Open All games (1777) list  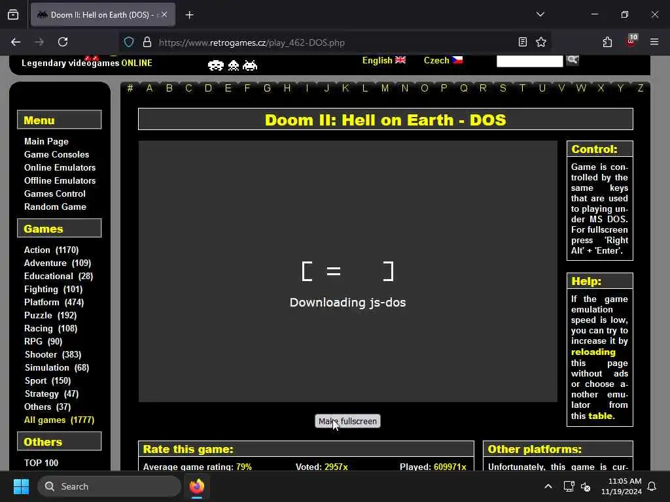tap(59, 420)
